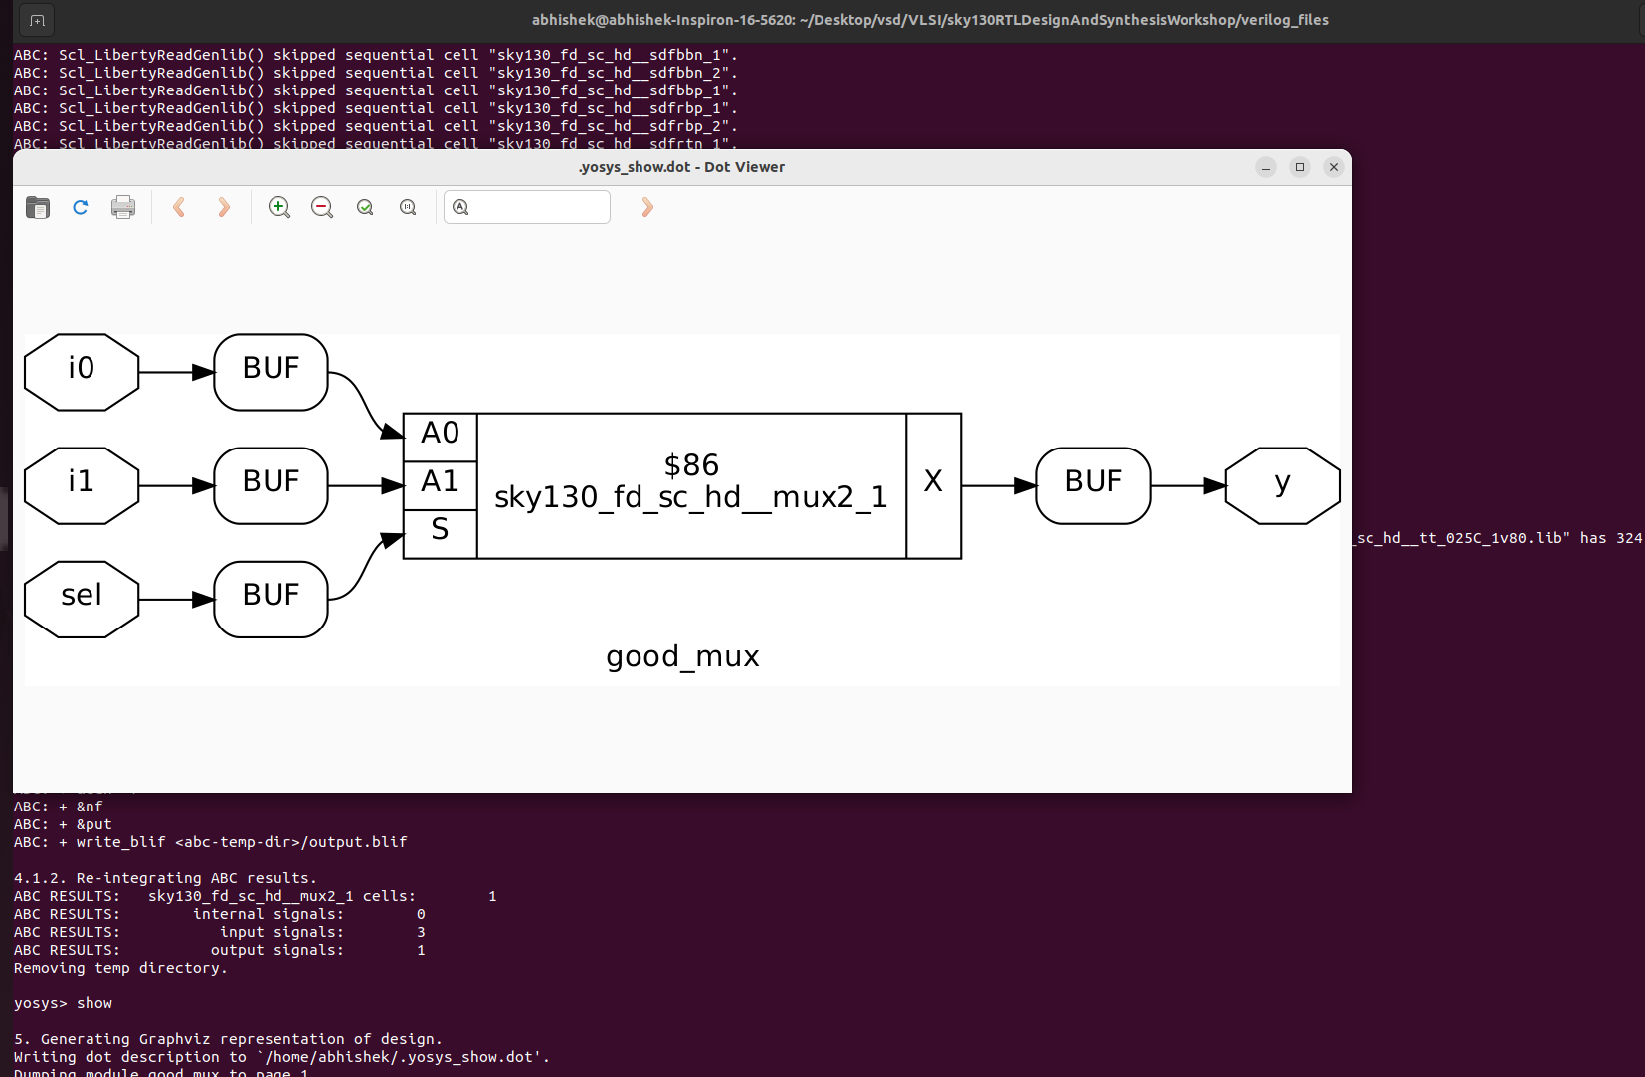1645x1077 pixels.
Task: Click the BUF node after the mux output
Action: [1092, 485]
